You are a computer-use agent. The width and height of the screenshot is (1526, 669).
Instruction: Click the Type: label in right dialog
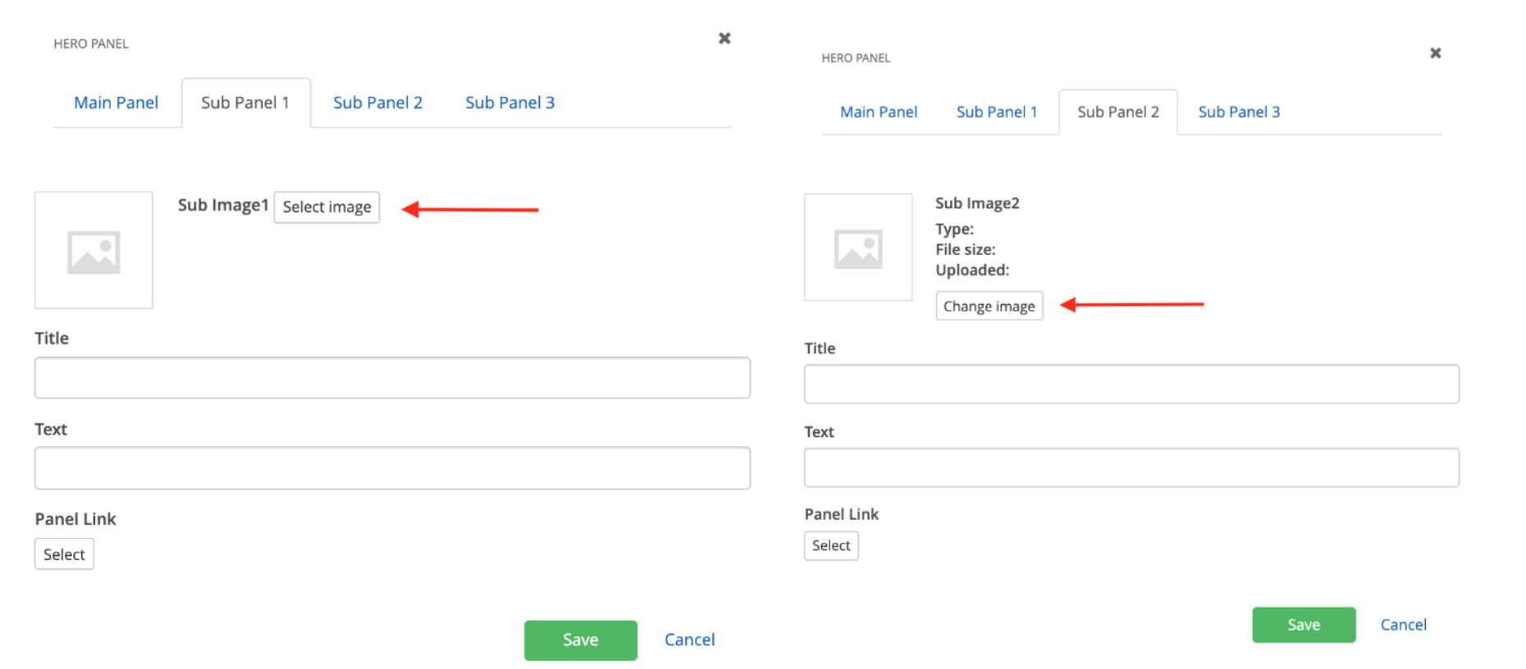[x=955, y=230]
